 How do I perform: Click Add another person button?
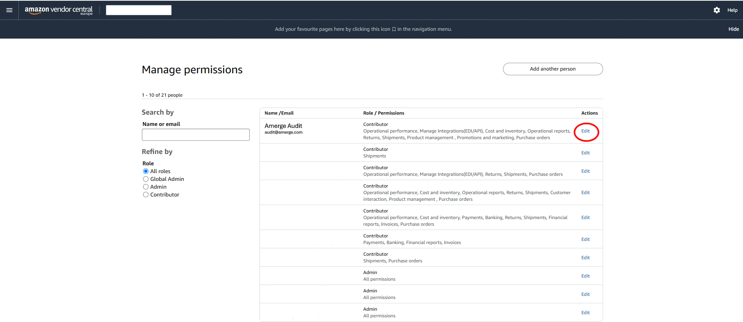click(552, 69)
